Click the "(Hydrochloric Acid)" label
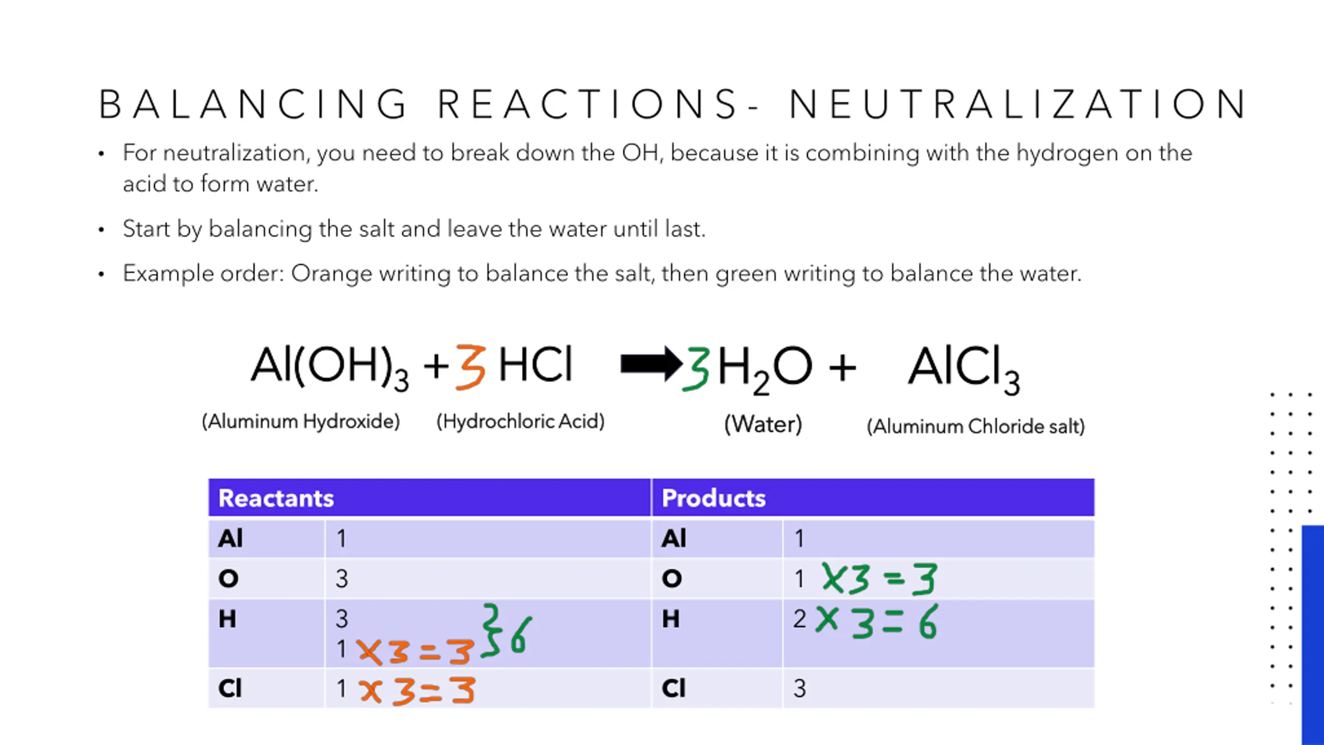This screenshot has height=745, width=1324. [520, 422]
